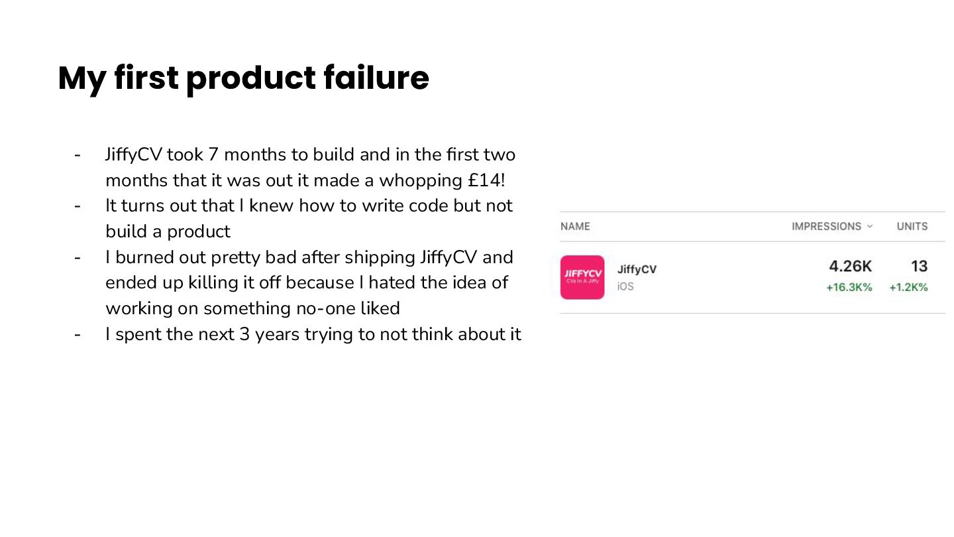The width and height of the screenshot is (954, 537).
Task: Open the JiffyCV app name link
Action: tap(637, 269)
